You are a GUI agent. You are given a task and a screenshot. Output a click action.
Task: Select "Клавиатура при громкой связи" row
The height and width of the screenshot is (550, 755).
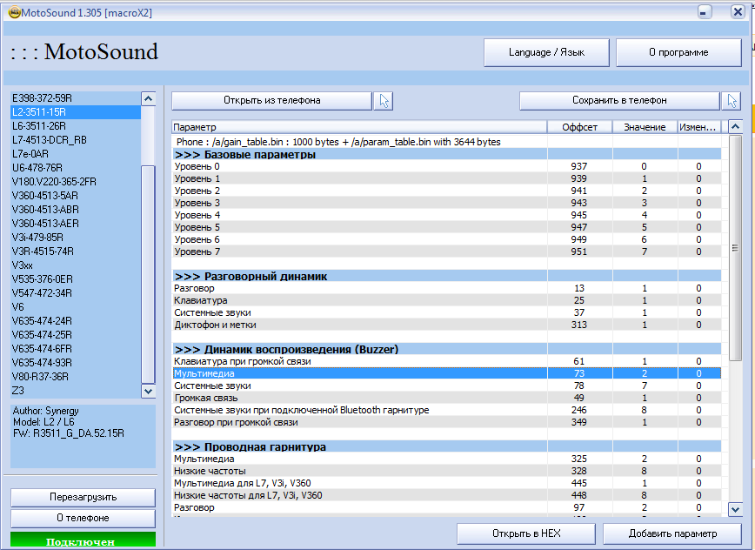(x=446, y=362)
